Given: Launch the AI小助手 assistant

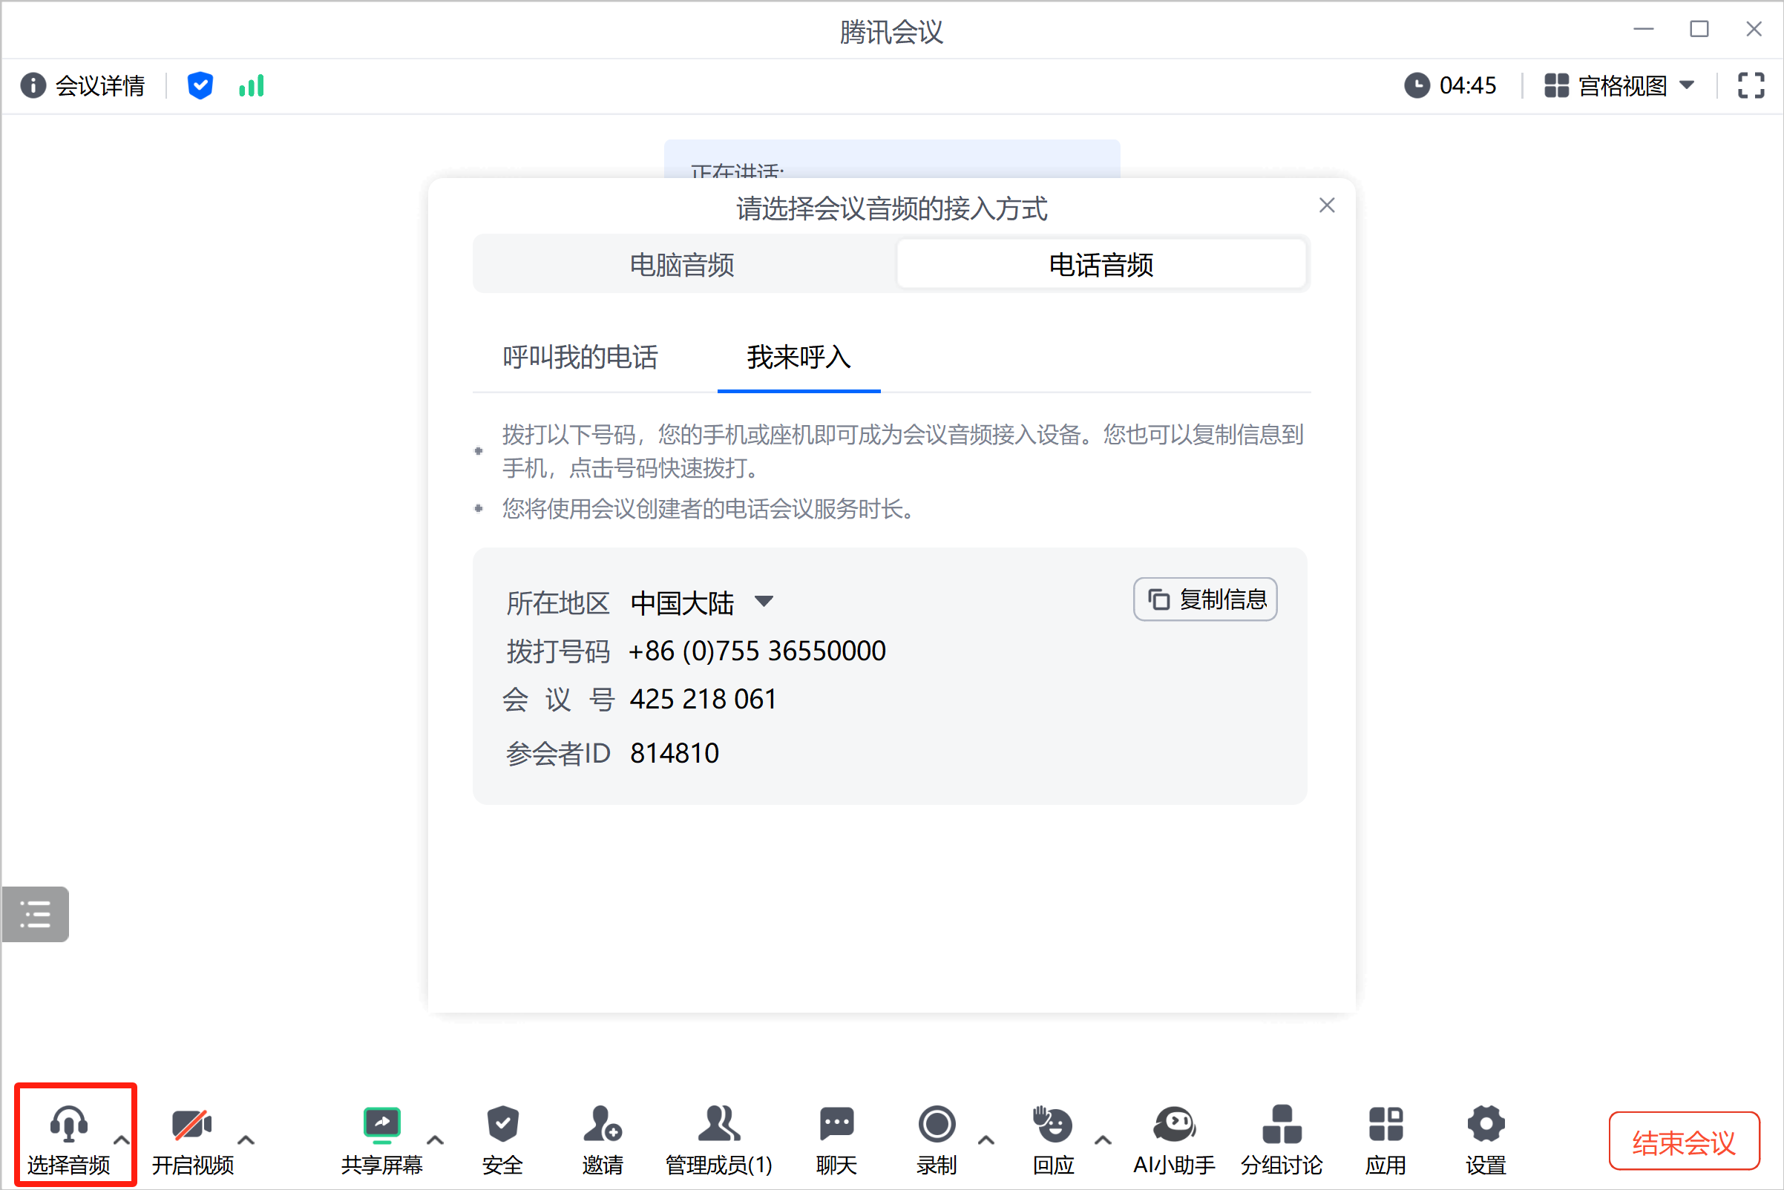Looking at the screenshot, I should point(1175,1141).
